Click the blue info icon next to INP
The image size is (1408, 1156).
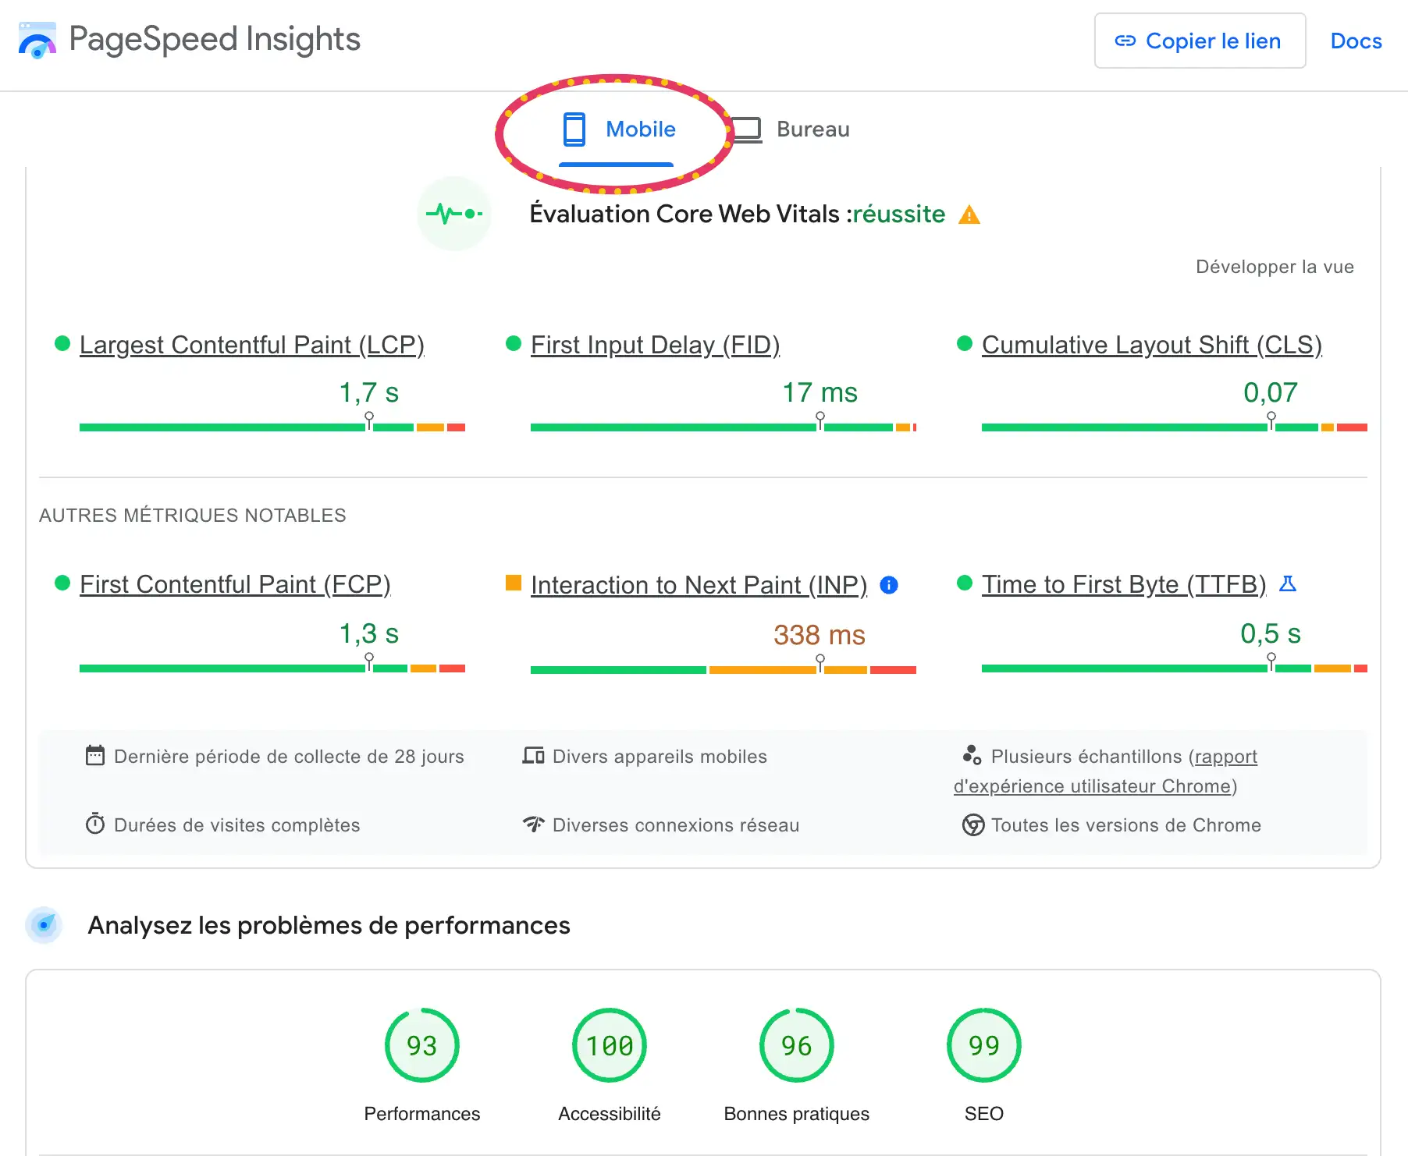click(x=889, y=585)
